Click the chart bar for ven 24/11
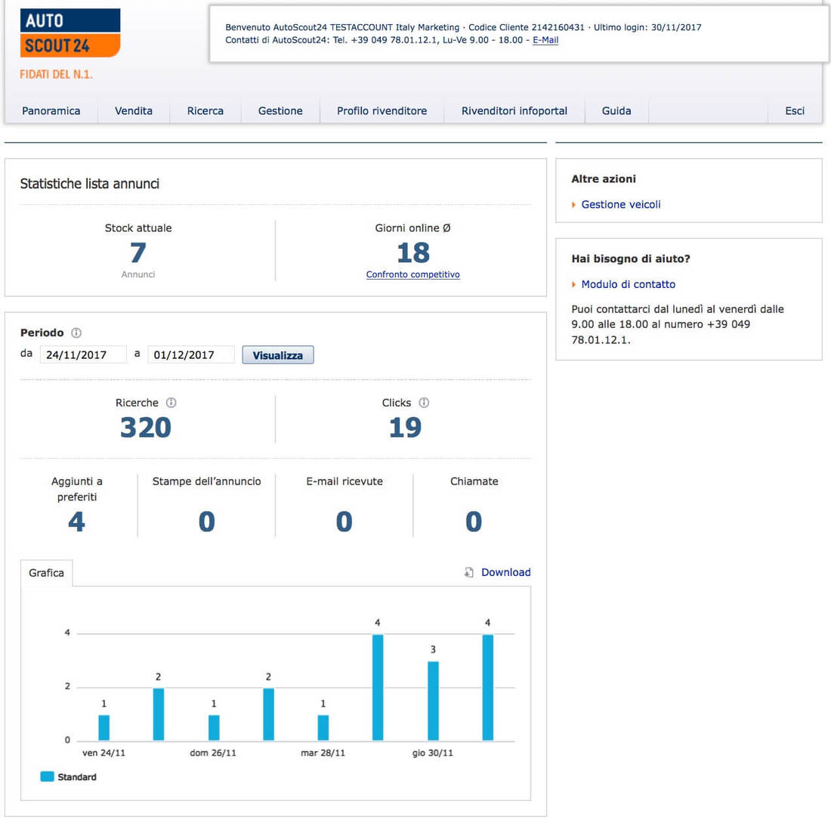Viewport: 831px width, 826px height. tap(104, 728)
